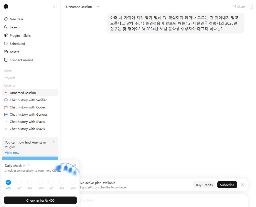This screenshot has height=207, width=256.
Task: Expand the Projects section
Action: click(x=9, y=78)
